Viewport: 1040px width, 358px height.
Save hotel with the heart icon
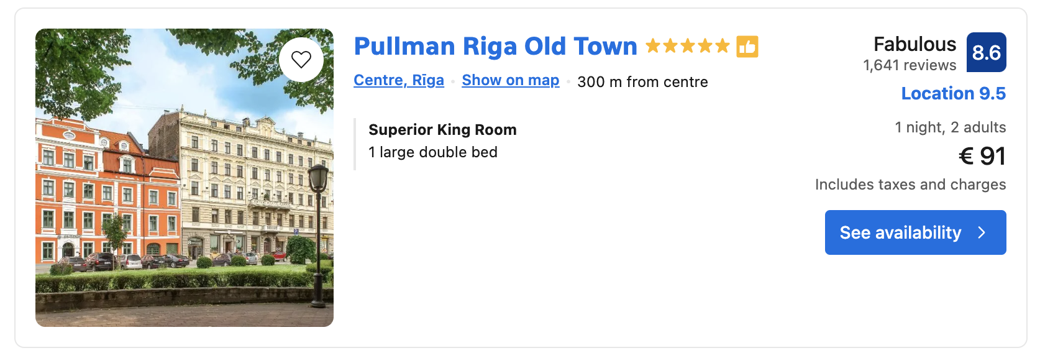(301, 60)
